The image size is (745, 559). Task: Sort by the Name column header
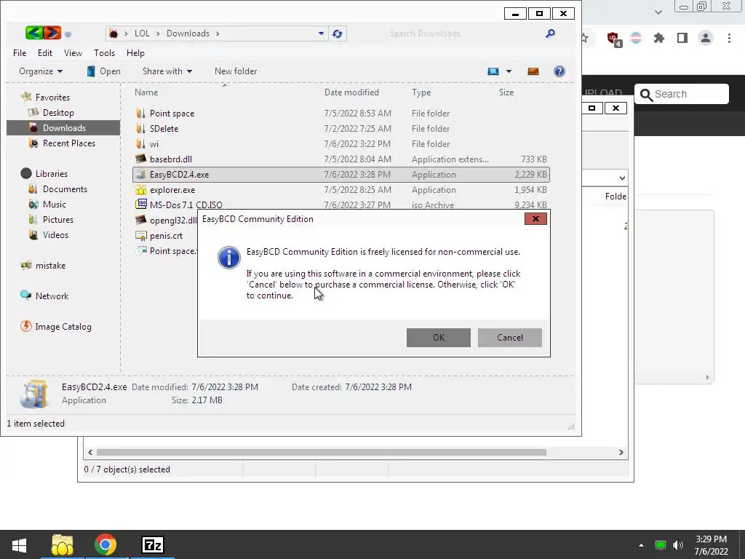(146, 92)
